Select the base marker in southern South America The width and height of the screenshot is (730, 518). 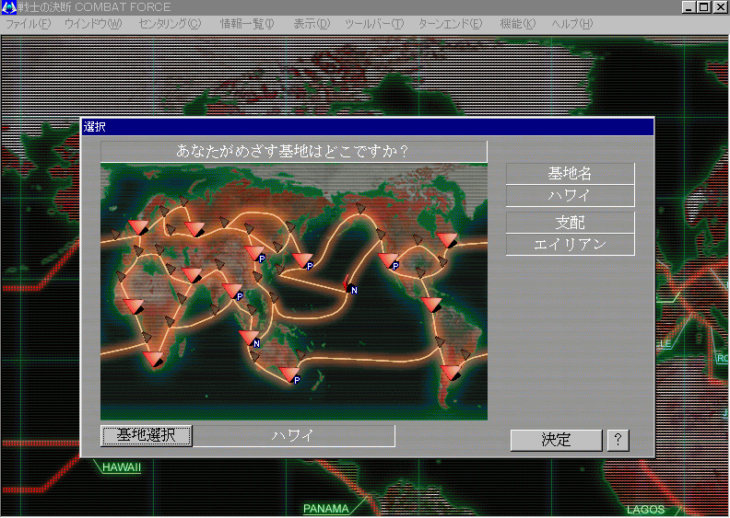click(451, 373)
